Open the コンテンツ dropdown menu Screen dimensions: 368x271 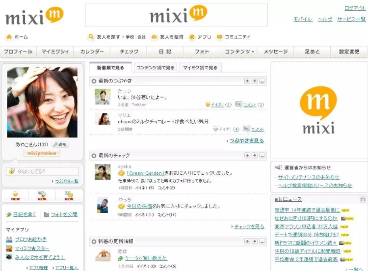[239, 52]
